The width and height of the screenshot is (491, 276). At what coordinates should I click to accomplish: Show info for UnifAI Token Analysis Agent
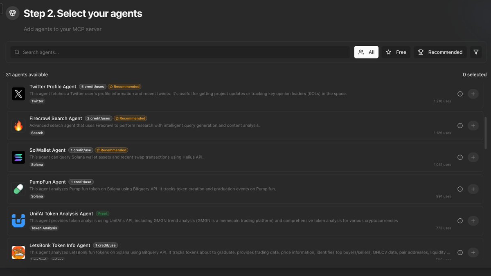click(x=460, y=221)
